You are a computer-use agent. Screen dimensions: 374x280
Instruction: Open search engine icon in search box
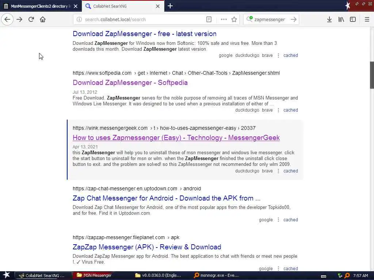(249, 19)
